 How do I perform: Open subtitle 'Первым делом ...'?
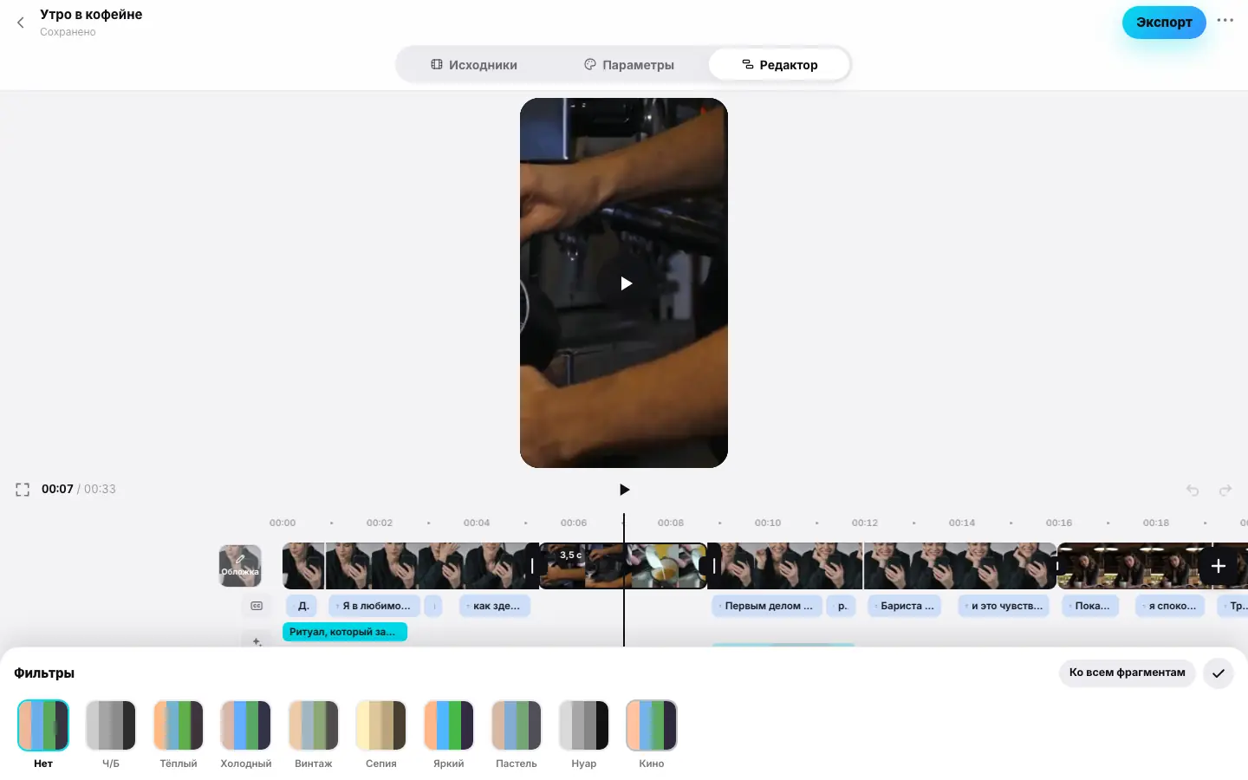(767, 606)
